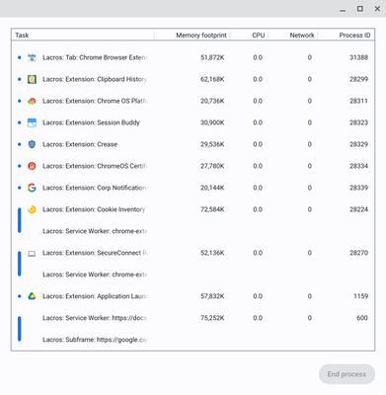
Task: Click the Cookie Inventory extension icon
Action: click(x=32, y=209)
